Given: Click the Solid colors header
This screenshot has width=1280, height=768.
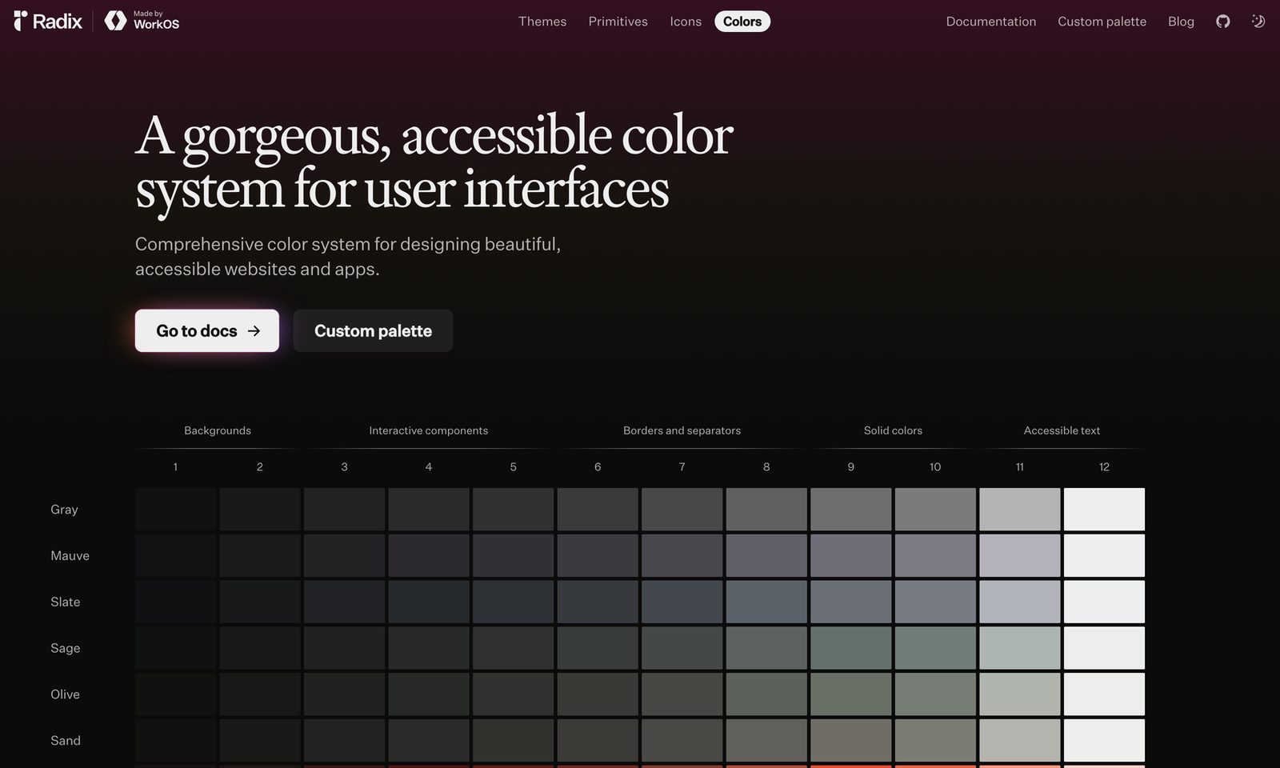Looking at the screenshot, I should click(x=893, y=430).
